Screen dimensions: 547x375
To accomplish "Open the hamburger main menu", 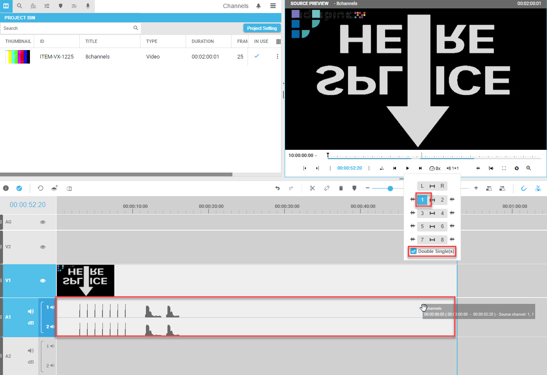I will pos(273,6).
